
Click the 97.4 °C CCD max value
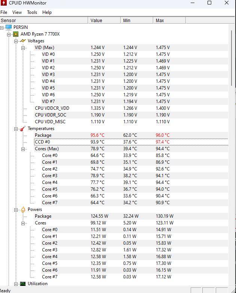click(x=163, y=142)
